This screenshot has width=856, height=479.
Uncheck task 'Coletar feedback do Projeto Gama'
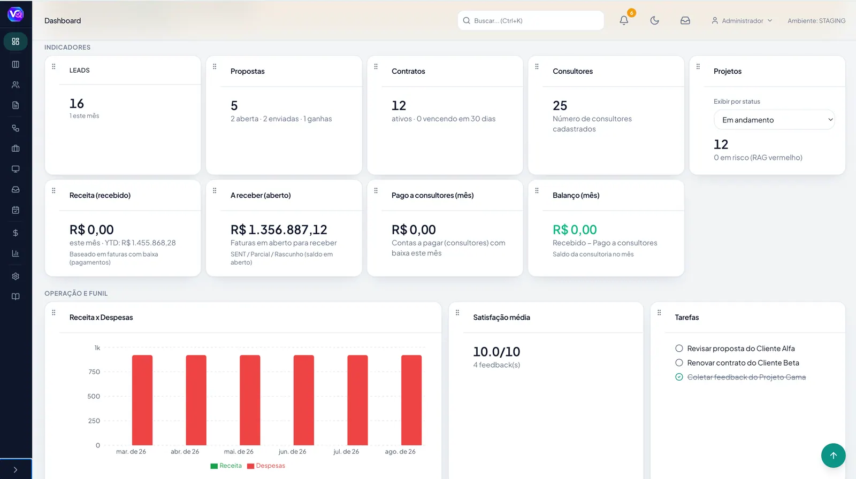(679, 377)
